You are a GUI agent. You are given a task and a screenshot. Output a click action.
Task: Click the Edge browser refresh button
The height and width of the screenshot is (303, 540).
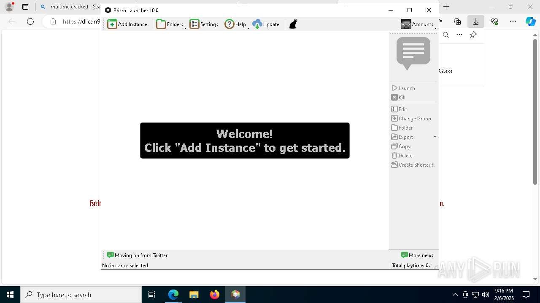coord(30,21)
